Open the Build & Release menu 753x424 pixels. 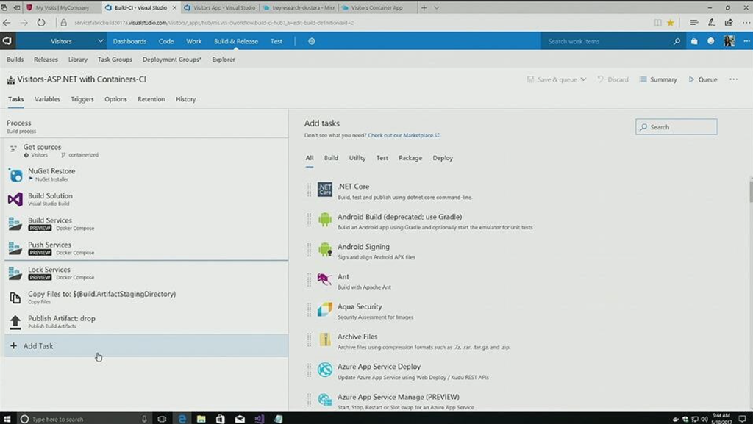(x=236, y=41)
